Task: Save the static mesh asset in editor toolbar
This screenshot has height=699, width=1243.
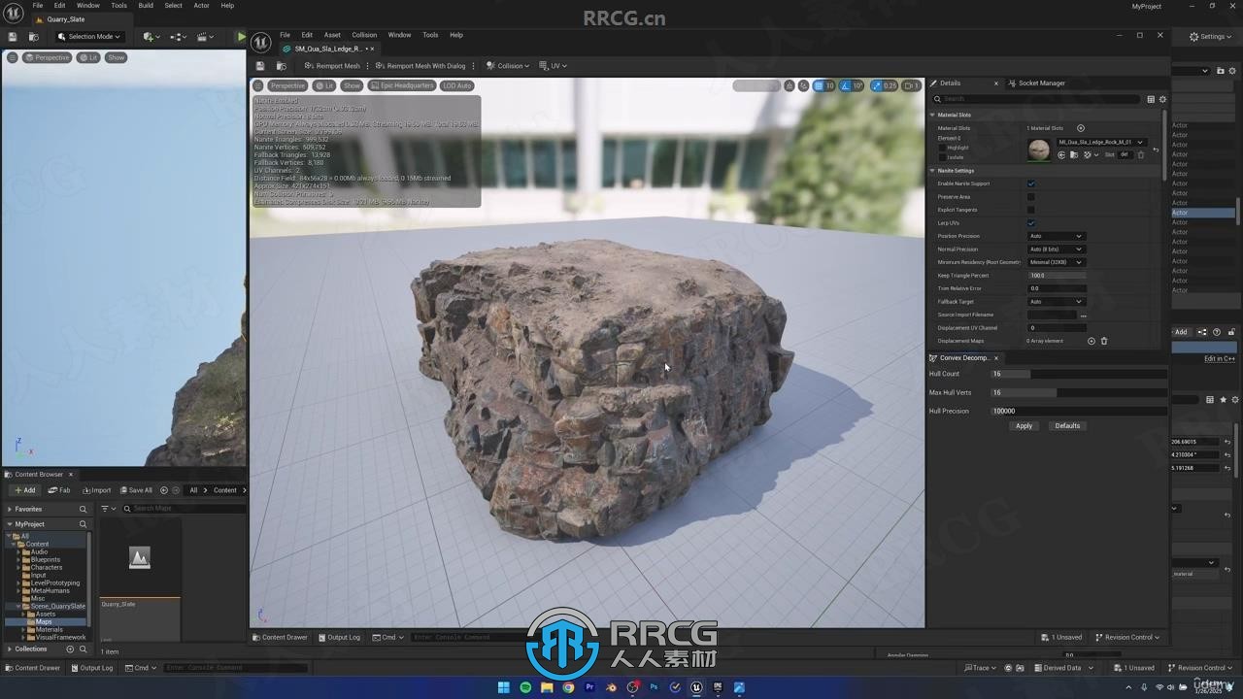Action: coord(260,66)
